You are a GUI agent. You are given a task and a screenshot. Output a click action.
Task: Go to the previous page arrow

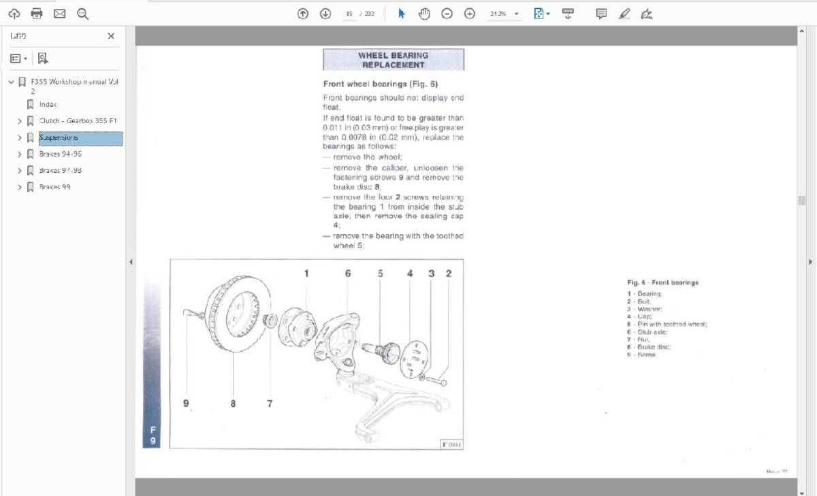[x=303, y=14]
